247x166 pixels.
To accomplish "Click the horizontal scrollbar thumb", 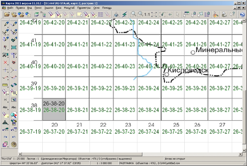I will pyautogui.click(x=82, y=154).
